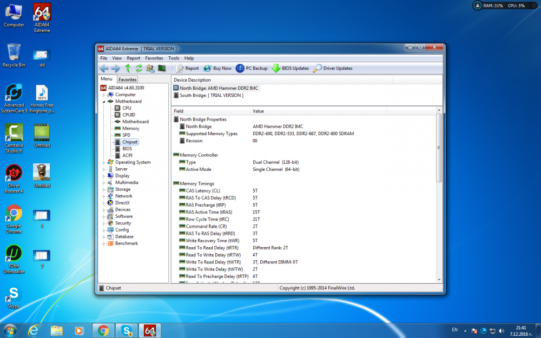Go back with the blue left arrow
541x338 pixels.
(x=104, y=68)
